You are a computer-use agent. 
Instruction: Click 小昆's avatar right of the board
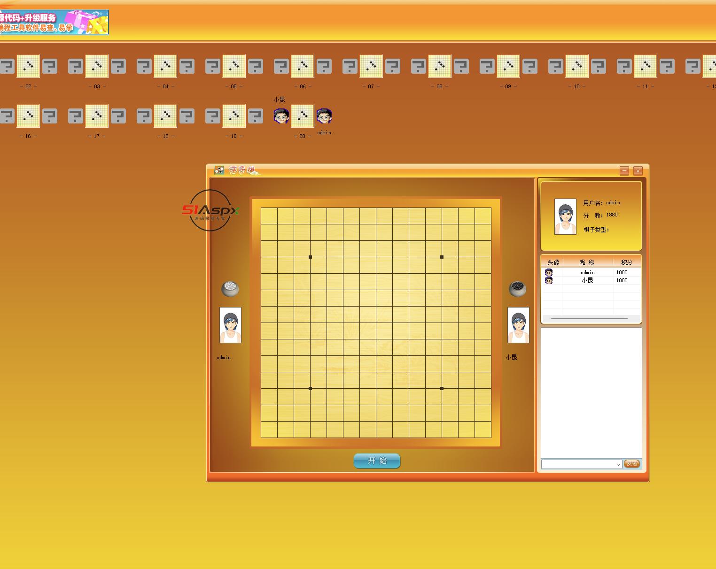click(518, 325)
